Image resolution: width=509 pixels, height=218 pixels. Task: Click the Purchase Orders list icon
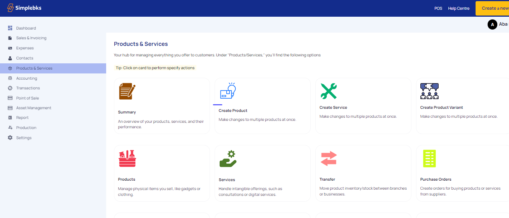(429, 159)
